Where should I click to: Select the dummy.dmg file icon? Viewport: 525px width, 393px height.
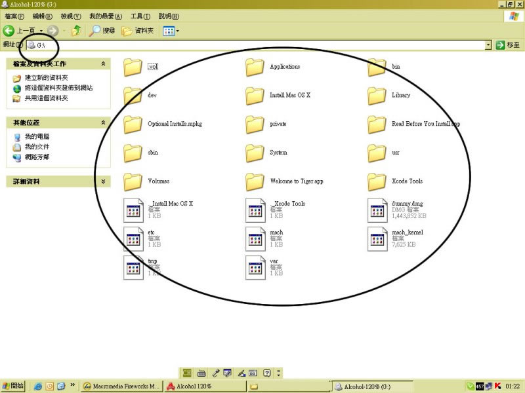click(377, 210)
